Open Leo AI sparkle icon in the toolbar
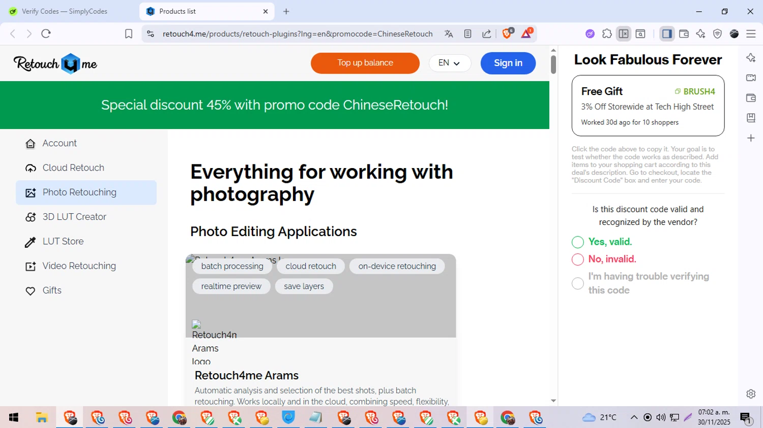Screen dimensions: 763x428 (700, 34)
